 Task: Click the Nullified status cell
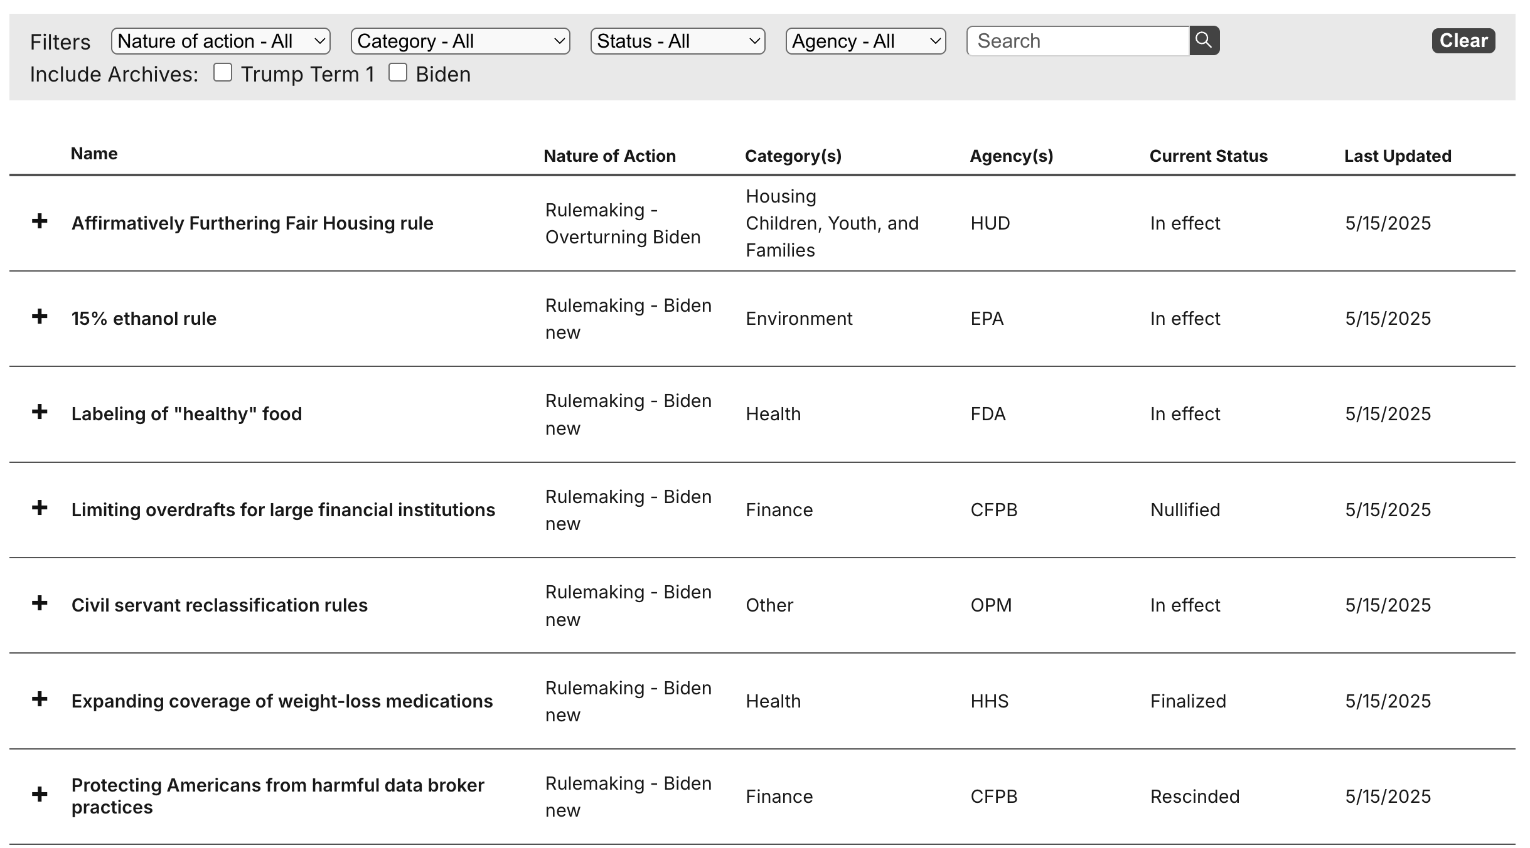coord(1185,510)
